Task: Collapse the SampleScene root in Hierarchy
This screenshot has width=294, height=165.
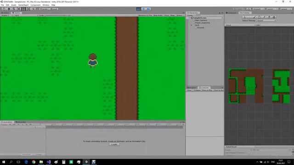Action: (x=189, y=18)
